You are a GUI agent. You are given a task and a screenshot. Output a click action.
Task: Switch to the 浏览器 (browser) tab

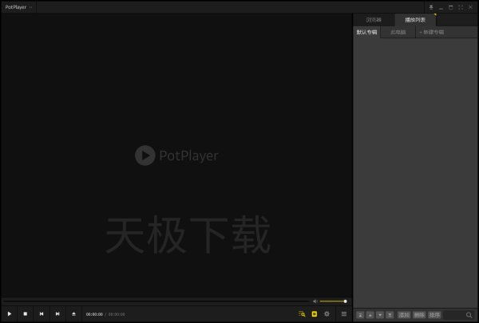pos(374,20)
